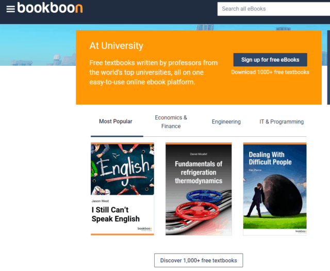Open the hamburger menu icon
The height and width of the screenshot is (271, 330).
[10, 9]
